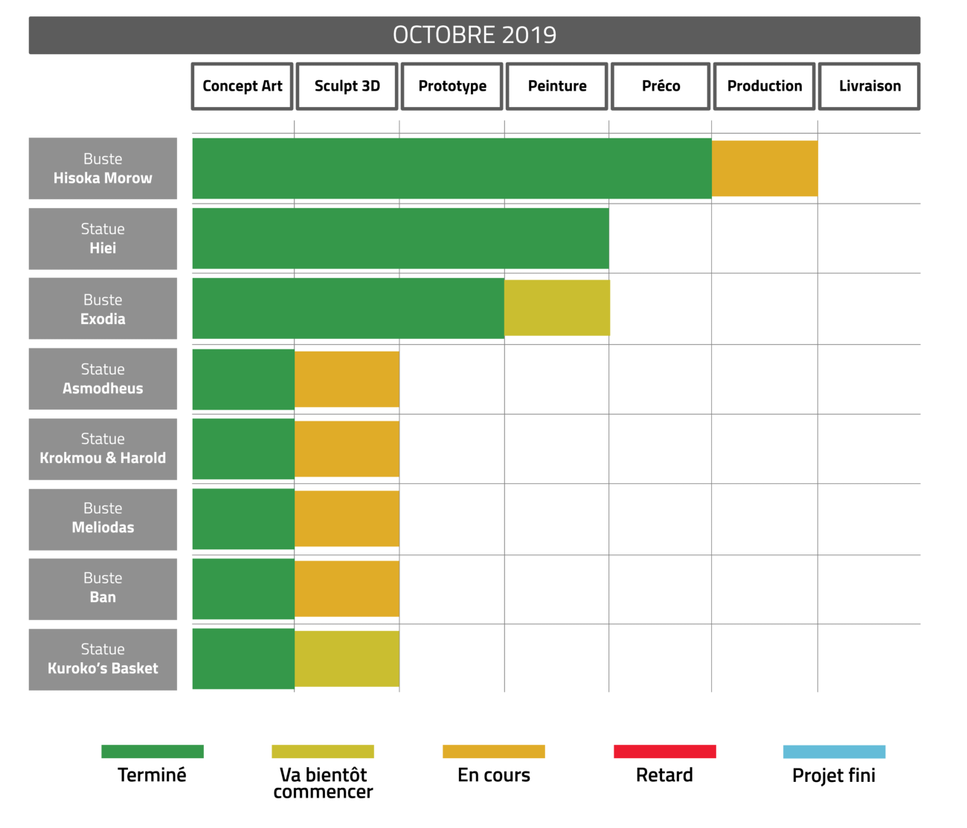Select the Buste Exodia row label
The width and height of the screenshot is (967, 828).
(x=103, y=309)
